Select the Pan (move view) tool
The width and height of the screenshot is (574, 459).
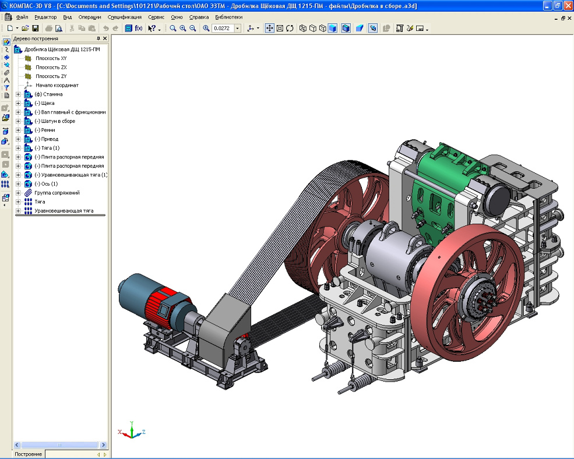point(269,28)
